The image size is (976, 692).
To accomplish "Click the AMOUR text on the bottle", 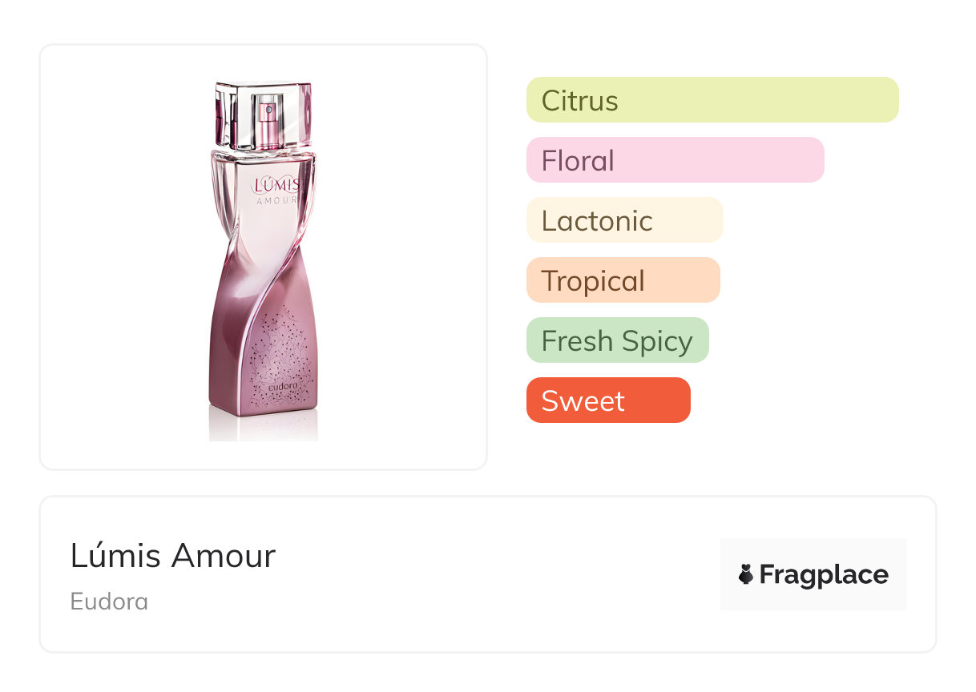I will coord(276,201).
